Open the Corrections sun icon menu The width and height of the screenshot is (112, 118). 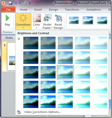(x=23, y=18)
